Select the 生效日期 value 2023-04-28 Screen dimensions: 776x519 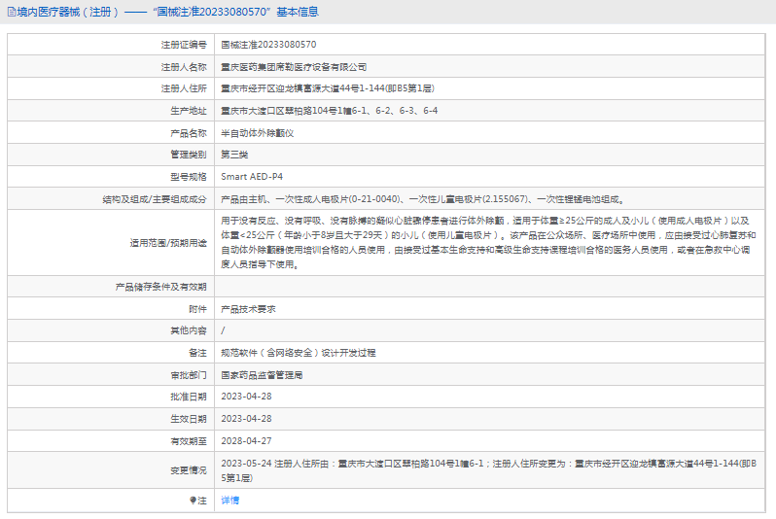click(246, 419)
